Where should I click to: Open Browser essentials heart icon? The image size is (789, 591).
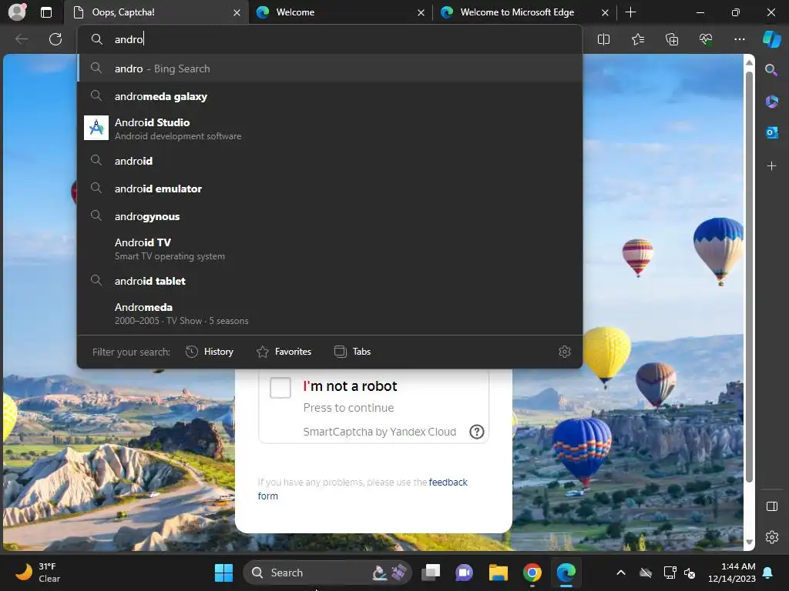pyautogui.click(x=706, y=39)
